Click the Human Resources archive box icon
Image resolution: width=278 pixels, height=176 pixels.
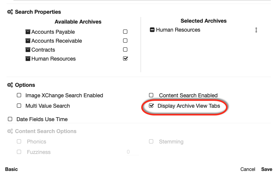pyautogui.click(x=28, y=59)
